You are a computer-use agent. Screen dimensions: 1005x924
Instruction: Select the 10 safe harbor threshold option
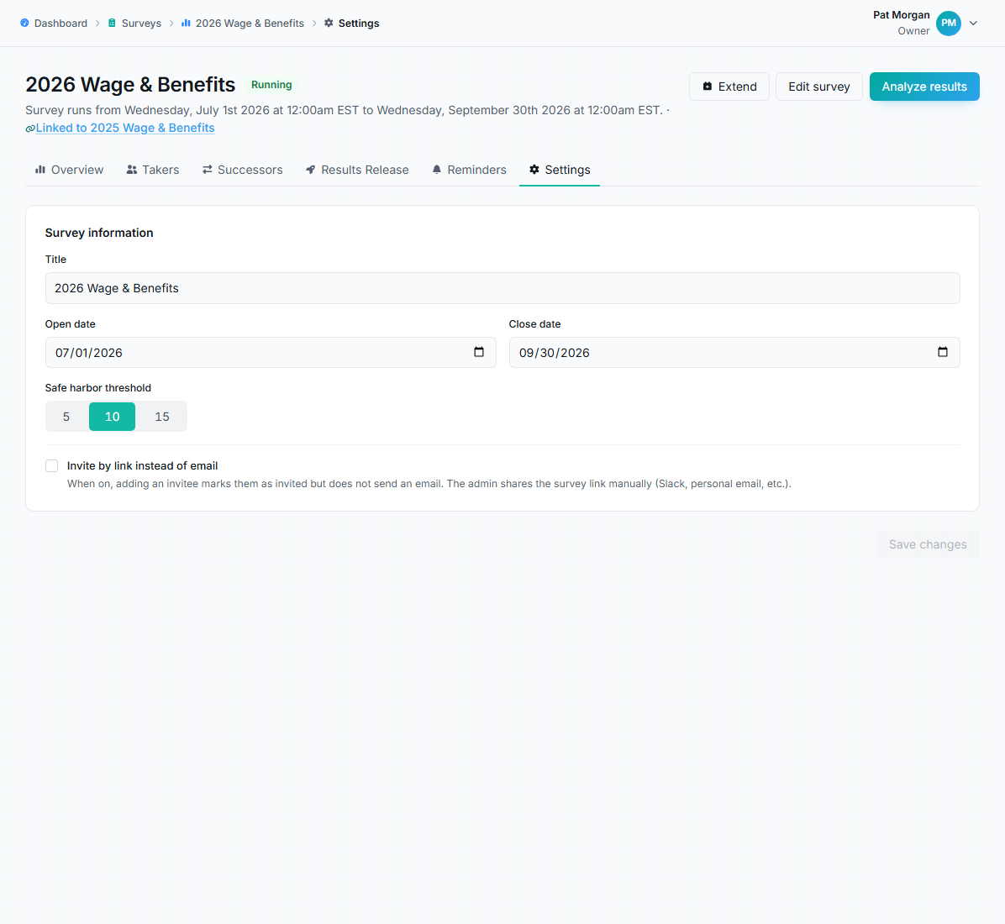[x=112, y=417]
